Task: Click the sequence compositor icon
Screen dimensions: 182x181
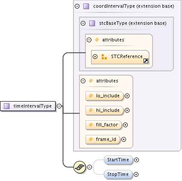Action: point(80,167)
